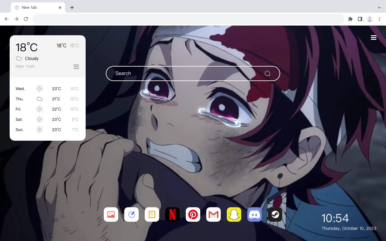Viewport: 386px width, 241px height.
Task: Click the magnifier icon in the search bar
Action: click(x=267, y=74)
